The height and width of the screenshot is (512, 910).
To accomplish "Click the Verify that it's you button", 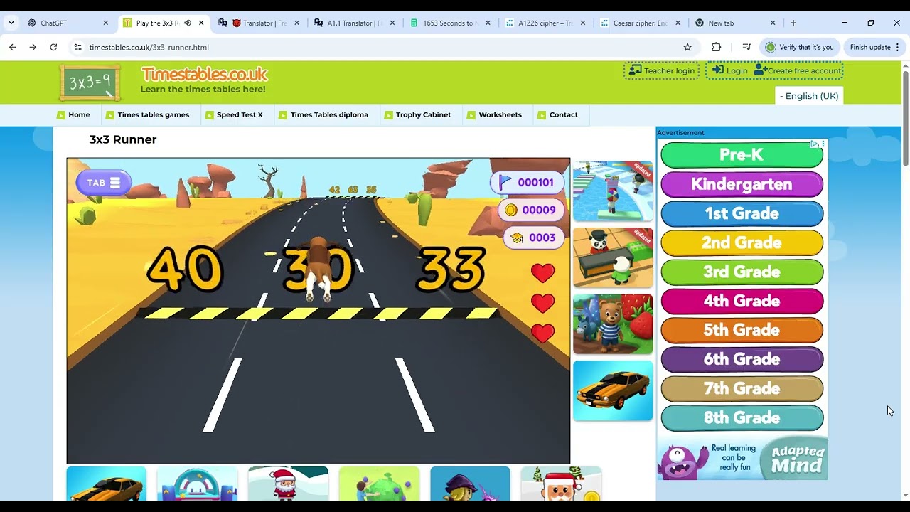I will pyautogui.click(x=799, y=47).
